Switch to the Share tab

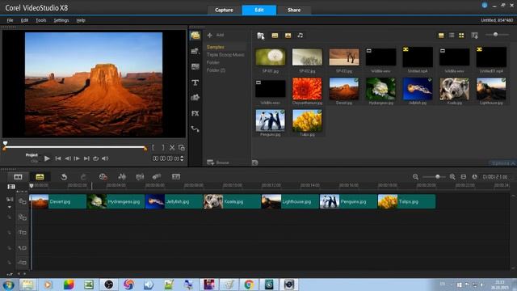(x=294, y=10)
